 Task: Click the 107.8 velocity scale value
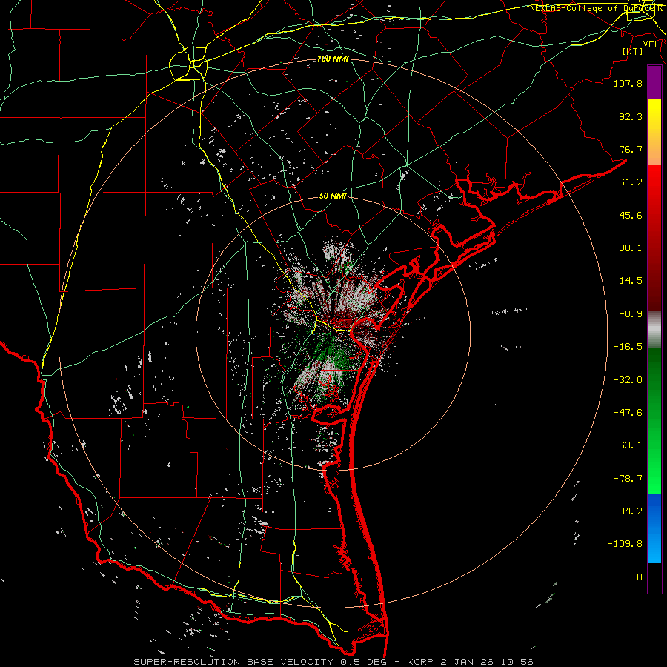tap(628, 83)
